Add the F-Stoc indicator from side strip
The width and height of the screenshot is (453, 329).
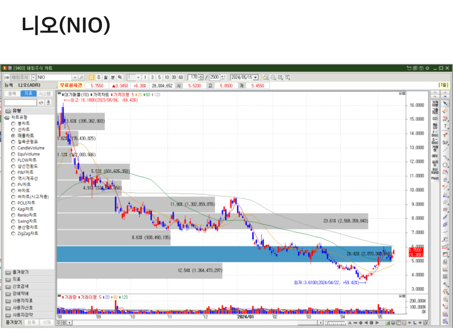(x=435, y=134)
